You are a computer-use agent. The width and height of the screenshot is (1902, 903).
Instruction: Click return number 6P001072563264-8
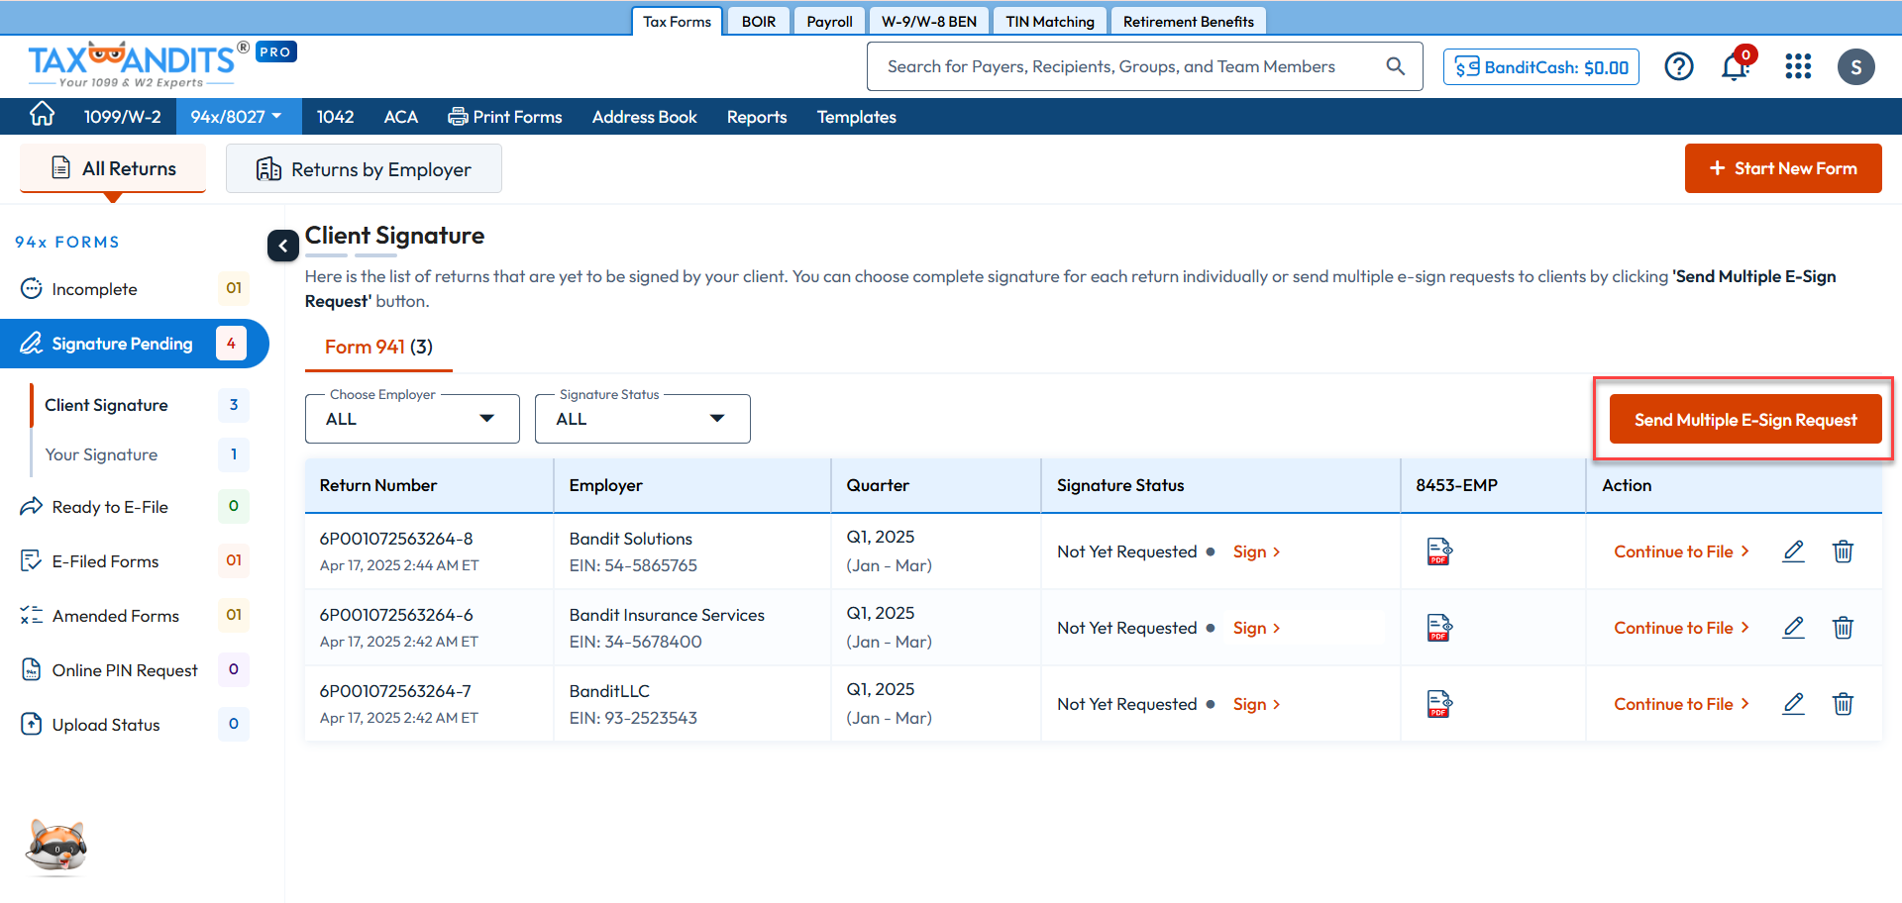tap(396, 539)
